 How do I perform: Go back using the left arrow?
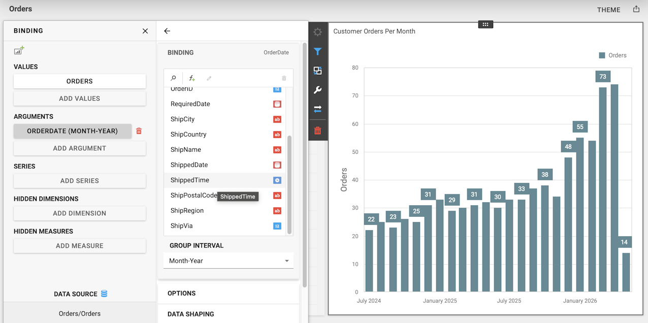pos(167,30)
